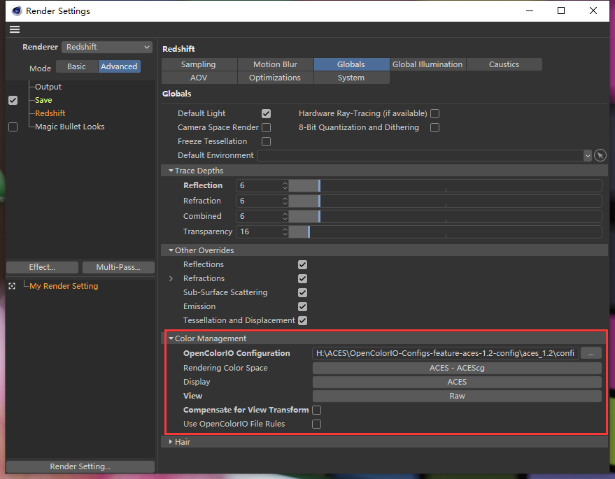Viewport: 615px width, 479px height.
Task: Expand the Hair section
Action: [x=171, y=442]
